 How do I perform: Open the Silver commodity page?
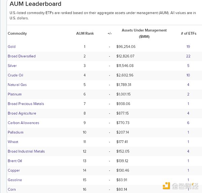click(x=12, y=66)
